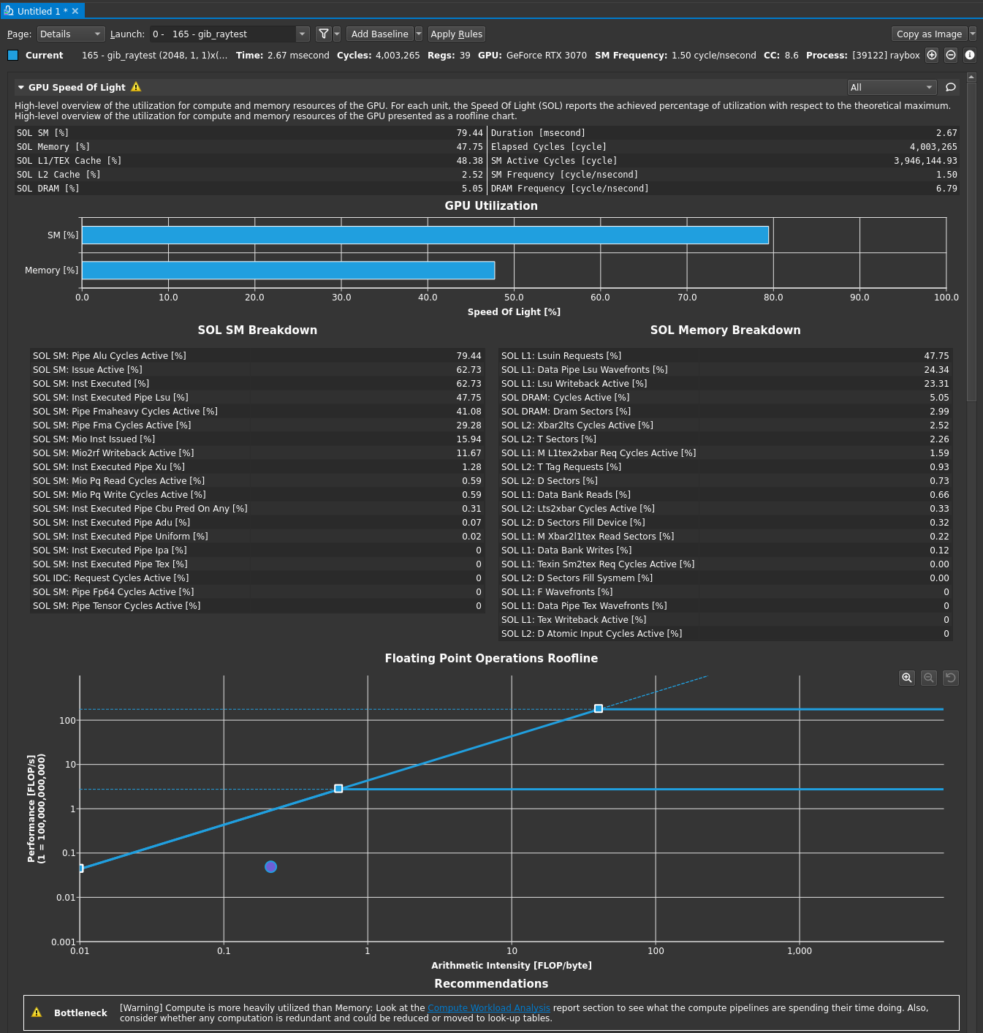Select the 'SM Frequency [cycle/nsecond]' table row
This screenshot has width=983, height=1033.
click(724, 175)
